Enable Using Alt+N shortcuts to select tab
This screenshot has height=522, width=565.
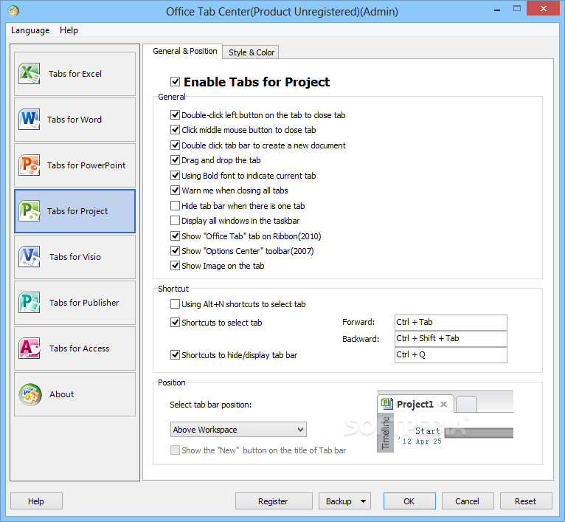pos(175,304)
